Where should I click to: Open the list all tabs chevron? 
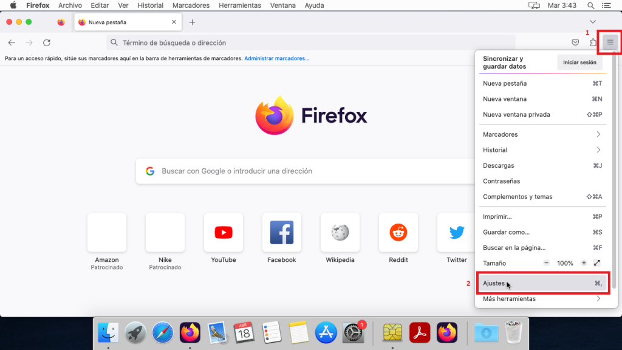coord(593,22)
